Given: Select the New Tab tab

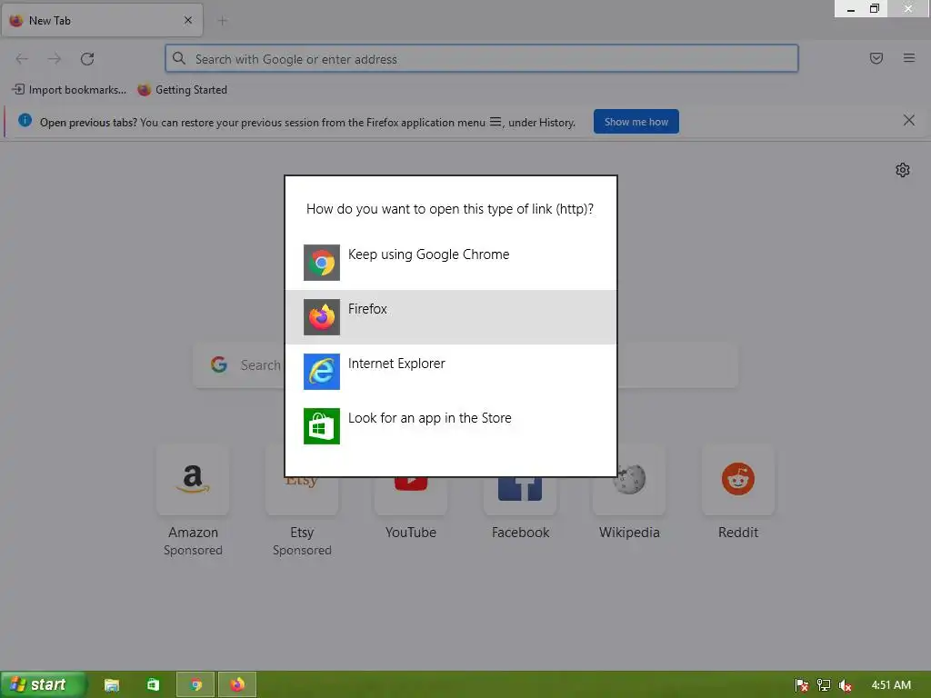Looking at the screenshot, I should click(x=102, y=21).
